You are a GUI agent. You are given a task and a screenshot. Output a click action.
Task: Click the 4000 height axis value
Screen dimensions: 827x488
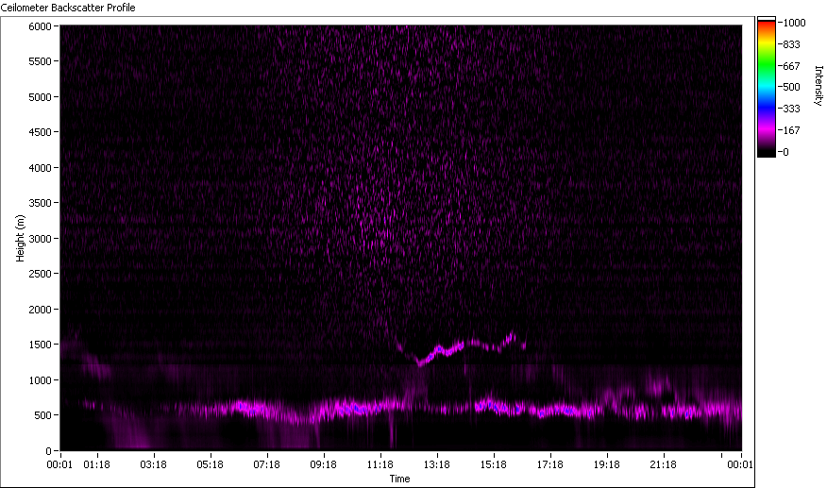[x=40, y=168]
